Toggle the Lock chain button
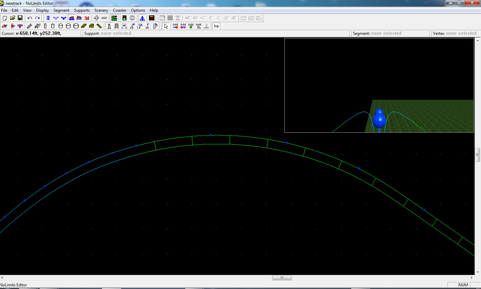The width and height of the screenshot is (481, 289). (x=244, y=18)
